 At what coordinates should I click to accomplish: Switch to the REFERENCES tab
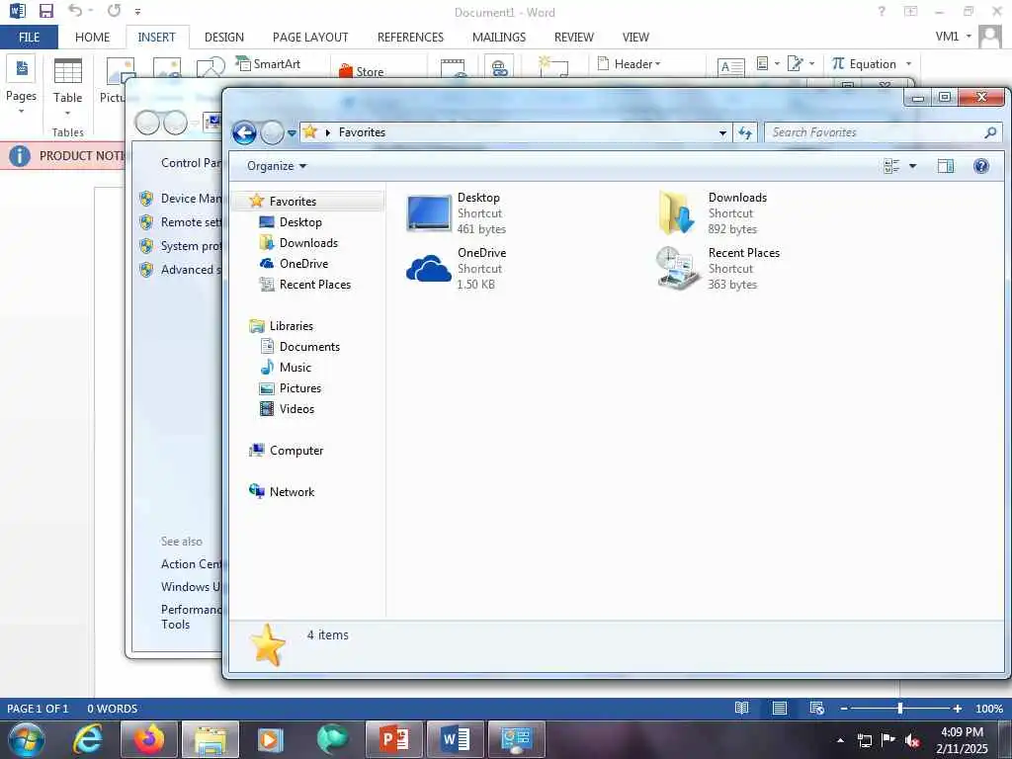(410, 37)
